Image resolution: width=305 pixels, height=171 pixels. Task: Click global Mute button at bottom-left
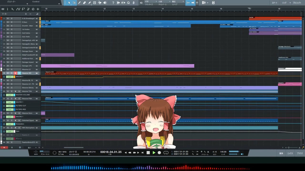(4, 148)
